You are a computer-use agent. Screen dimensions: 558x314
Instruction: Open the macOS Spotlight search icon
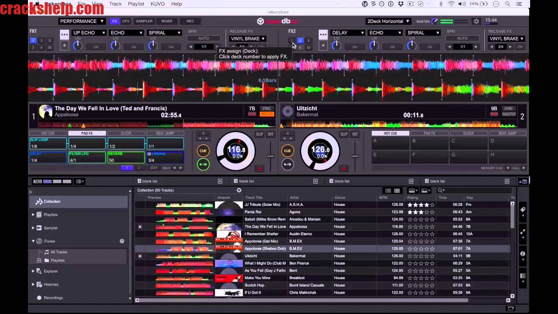pos(507,4)
